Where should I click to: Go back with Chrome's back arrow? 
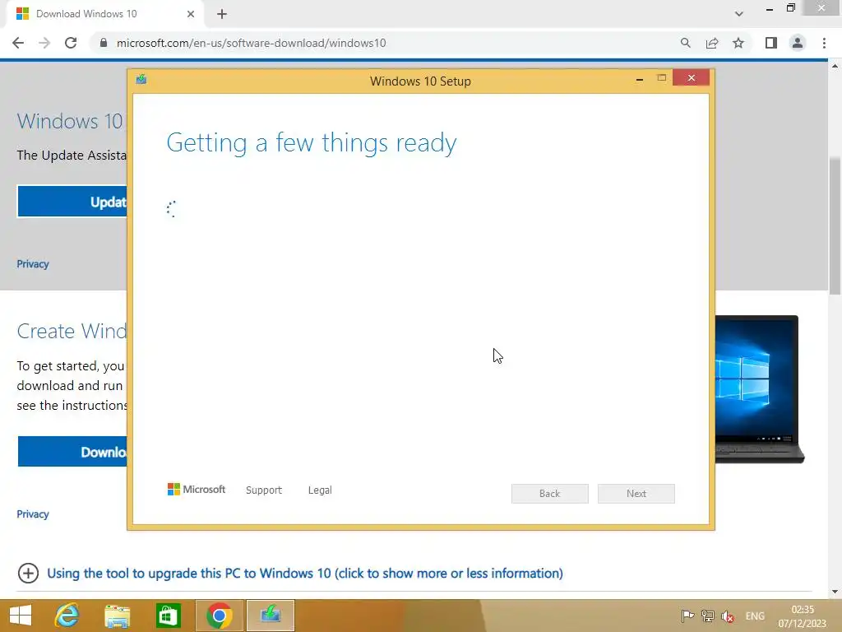tap(18, 43)
